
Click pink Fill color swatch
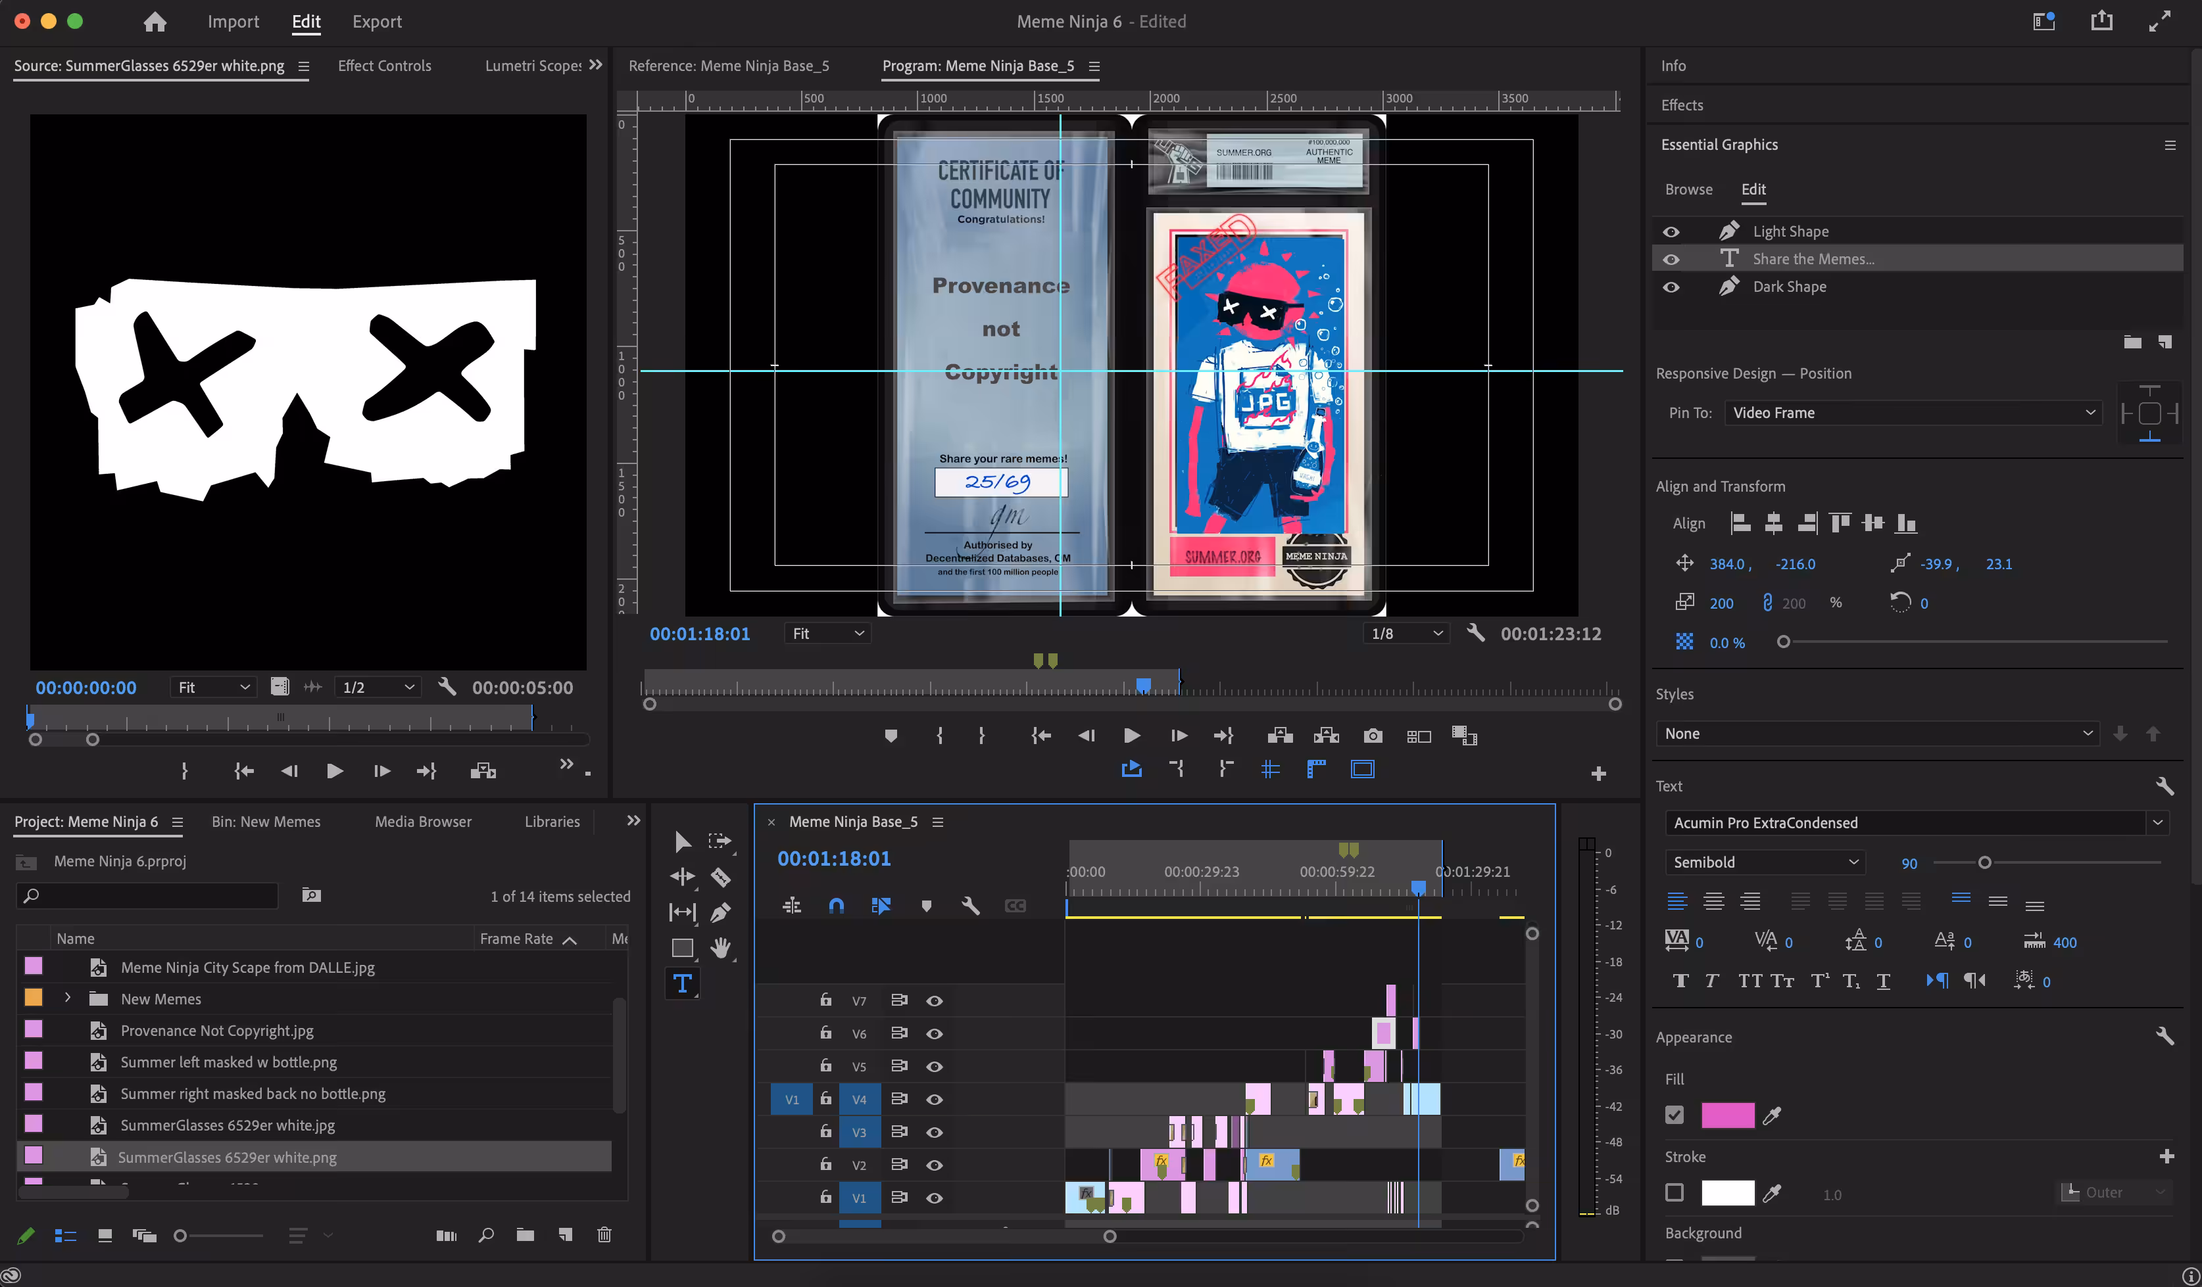[1728, 1115]
